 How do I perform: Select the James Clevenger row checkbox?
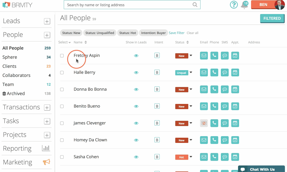coord(62,123)
